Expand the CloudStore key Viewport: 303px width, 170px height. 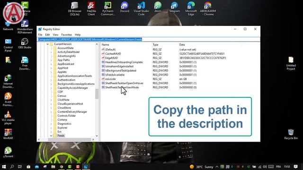click(x=52, y=108)
